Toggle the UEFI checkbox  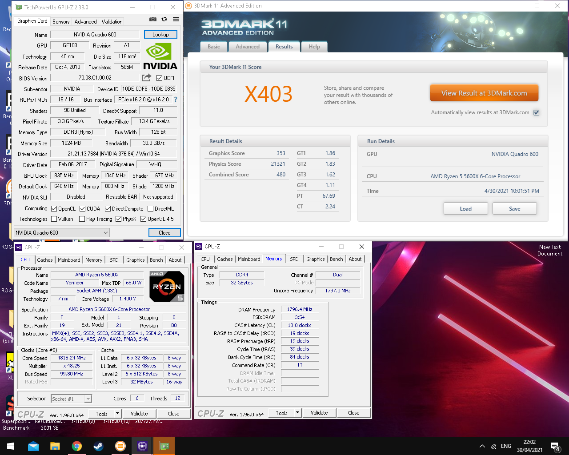click(160, 78)
